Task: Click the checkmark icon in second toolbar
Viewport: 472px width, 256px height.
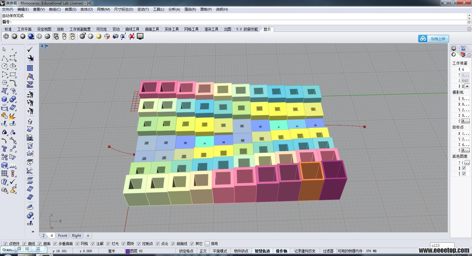Action: pos(30,49)
